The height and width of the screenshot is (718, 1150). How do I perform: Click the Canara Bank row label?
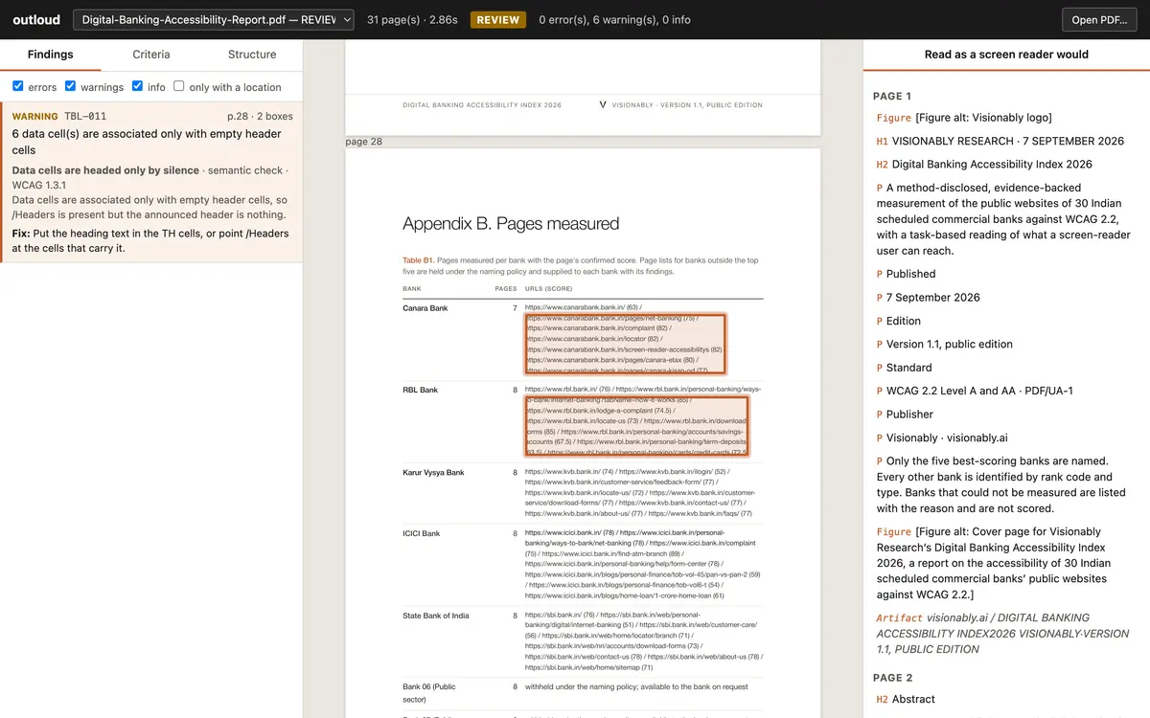point(425,308)
